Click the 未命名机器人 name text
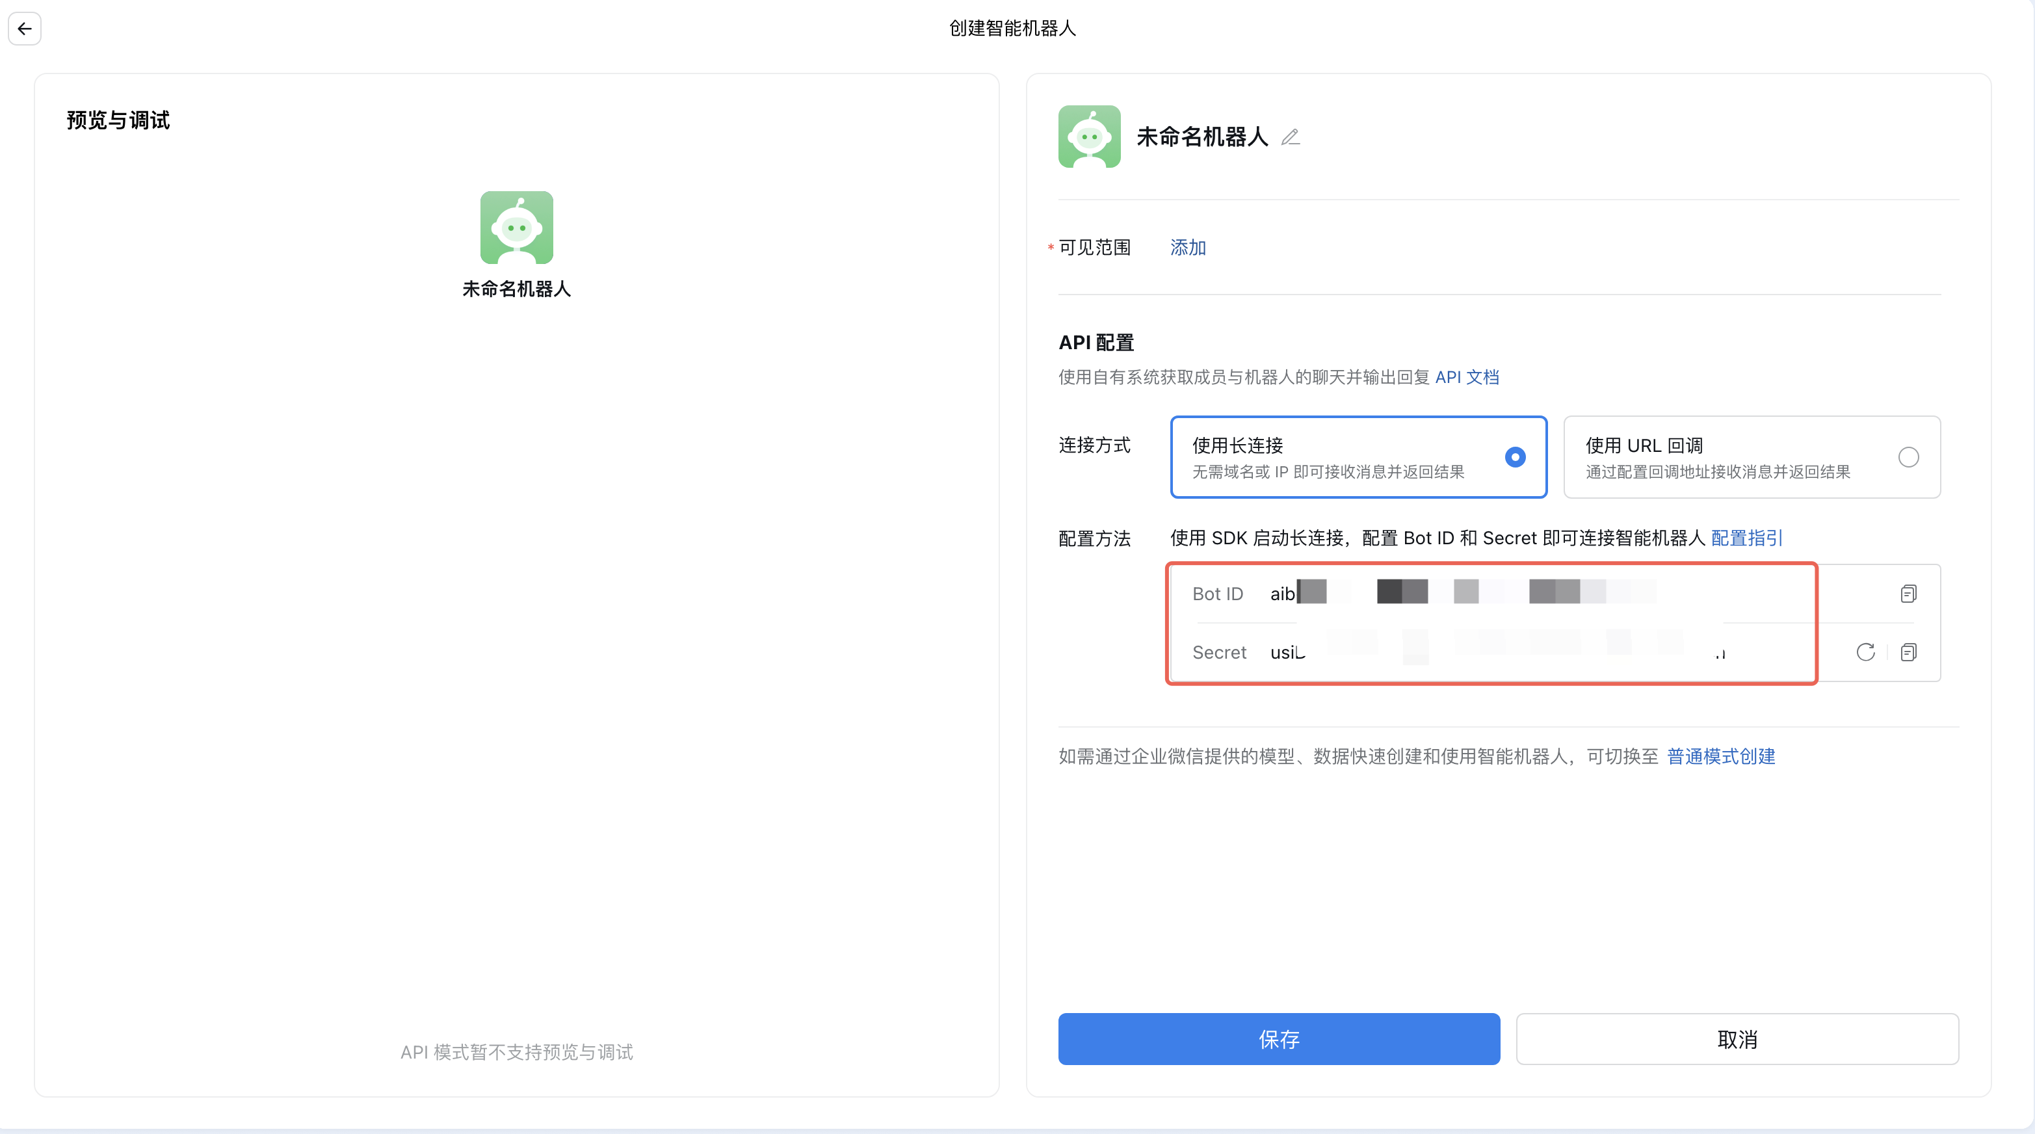This screenshot has height=1134, width=2035. pos(1201,136)
